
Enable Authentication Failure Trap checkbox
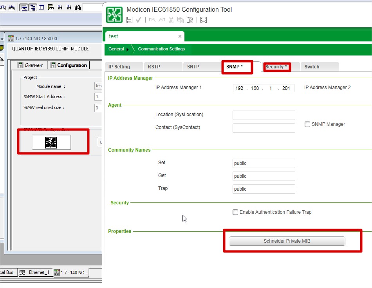pos(235,212)
